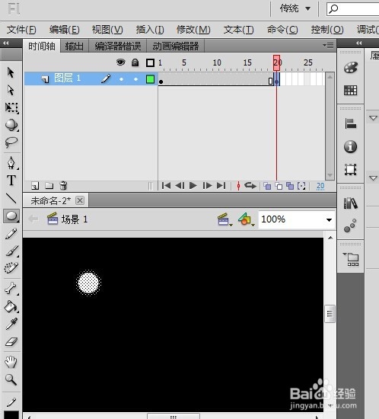Open the 插入(I) menu
Image resolution: width=379 pixels, height=419 pixels.
tap(150, 30)
